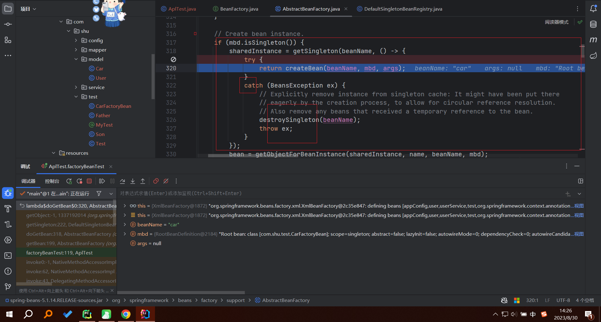Collapse the com folder
601x322 pixels.
point(61,22)
